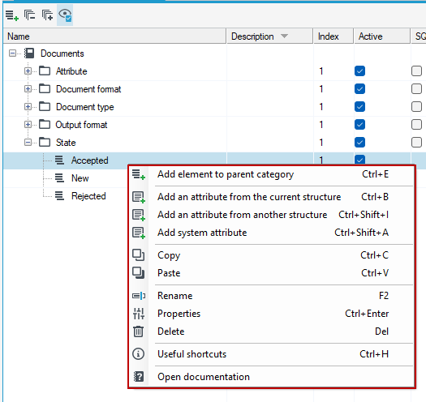Image resolution: width=426 pixels, height=402 pixels.
Task: Check the SQL checkbox in Document type row
Action: tap(416, 107)
